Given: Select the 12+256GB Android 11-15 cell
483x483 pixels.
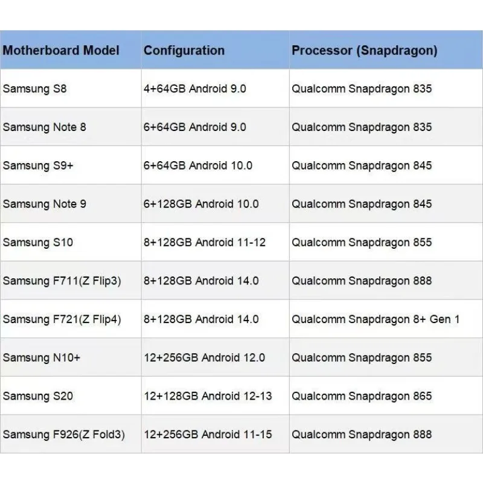Looking at the screenshot, I should click(208, 434).
